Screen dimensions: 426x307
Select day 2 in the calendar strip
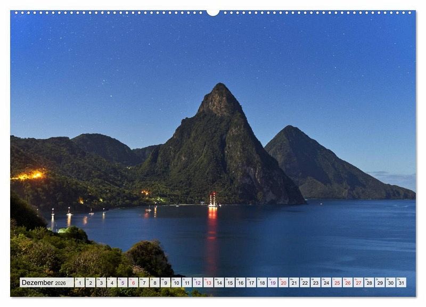pos(90,283)
